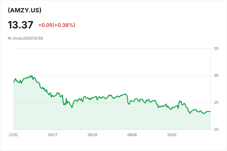Click the 10/20 date axis label

(x=171, y=135)
